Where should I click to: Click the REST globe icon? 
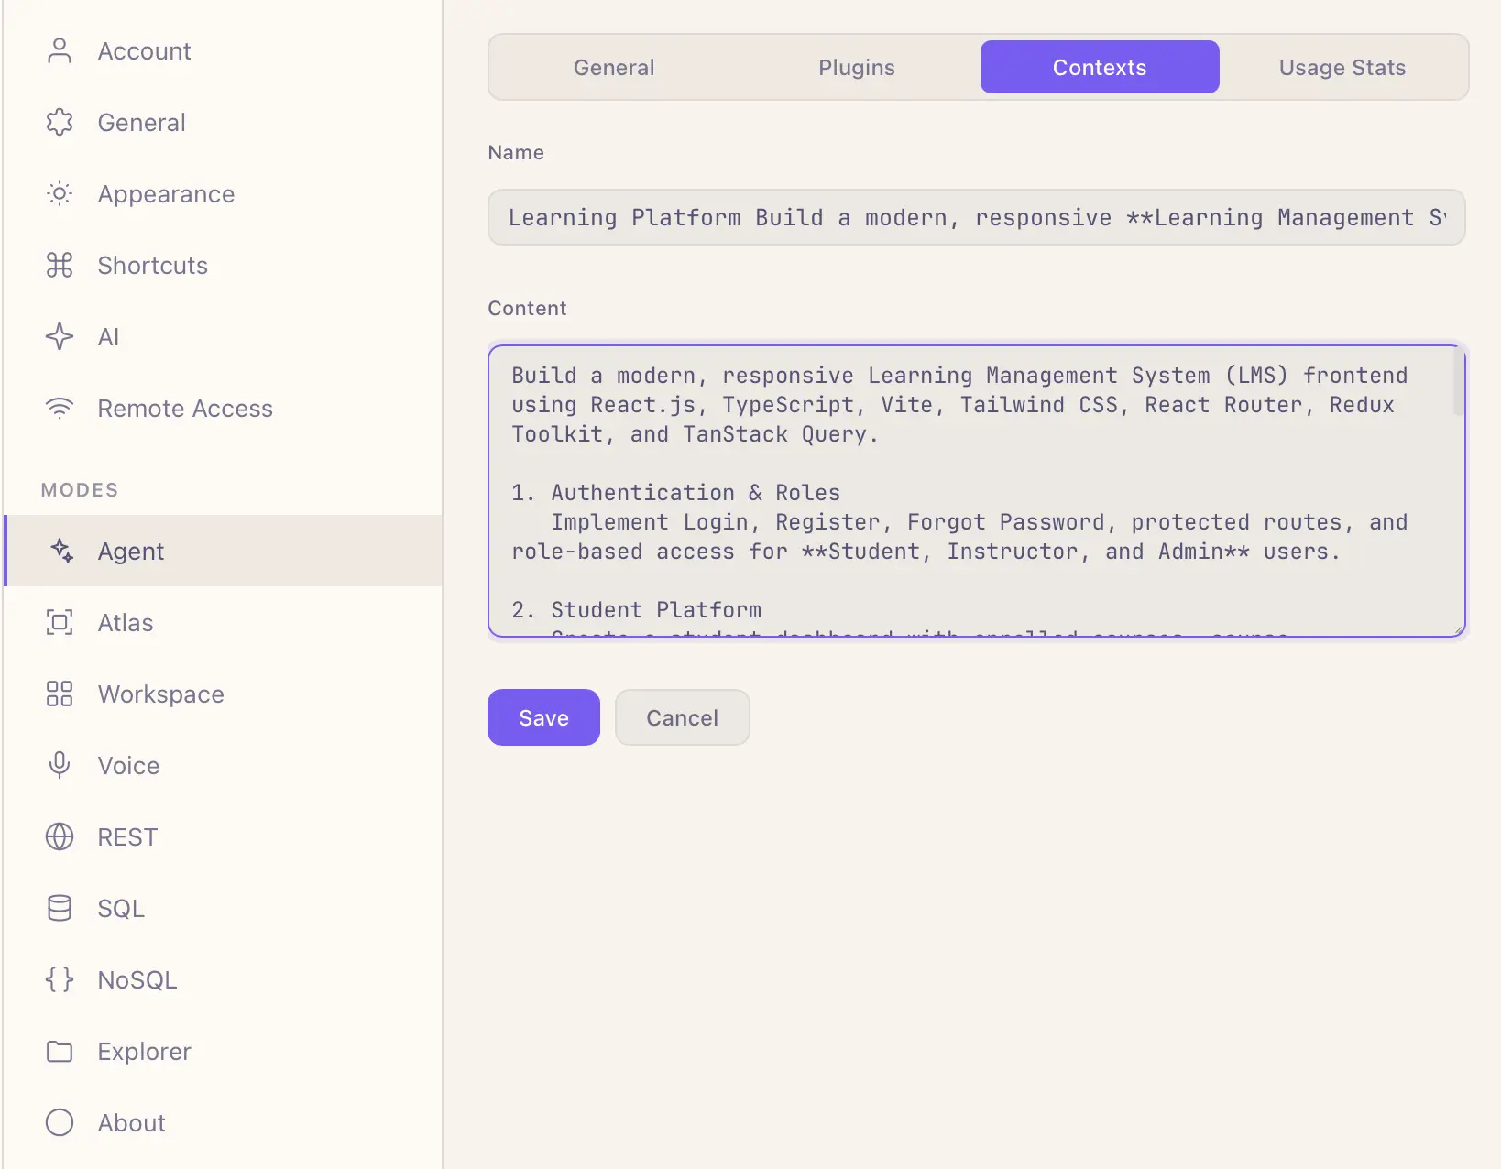click(60, 837)
